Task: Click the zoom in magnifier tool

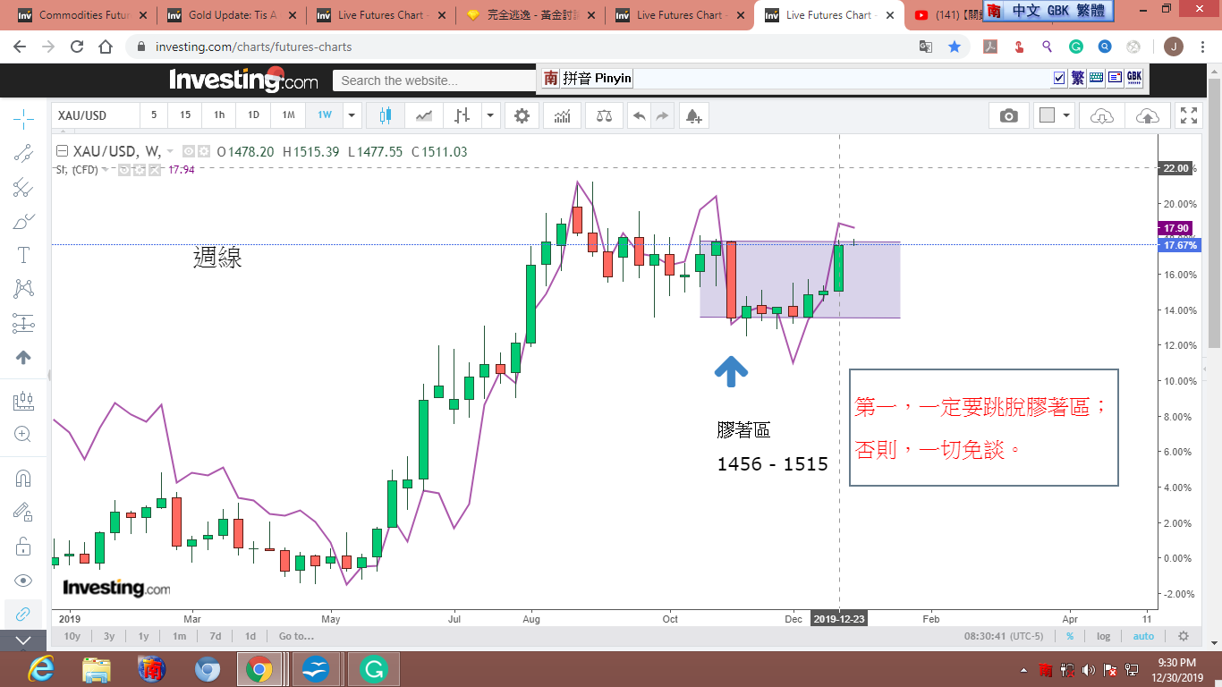Action: tap(23, 435)
